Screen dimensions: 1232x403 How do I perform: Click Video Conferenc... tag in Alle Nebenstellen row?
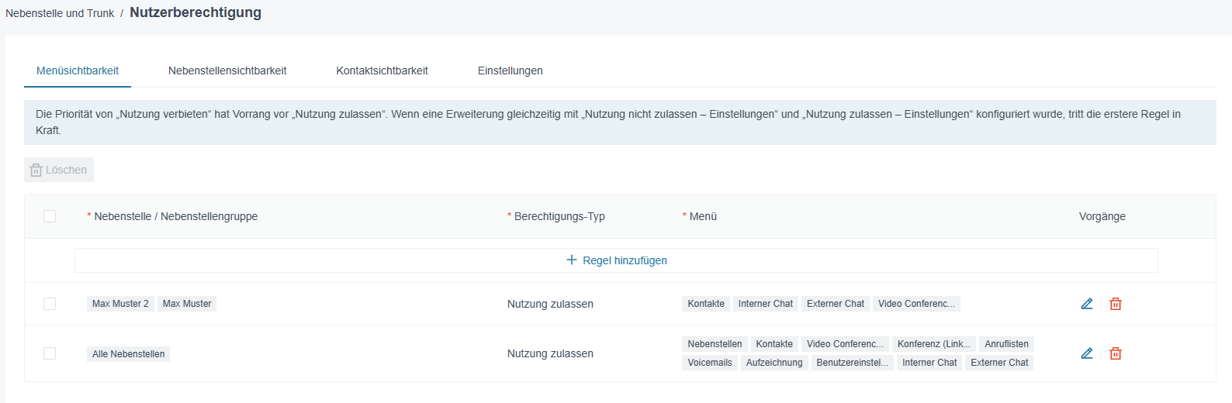click(x=845, y=344)
